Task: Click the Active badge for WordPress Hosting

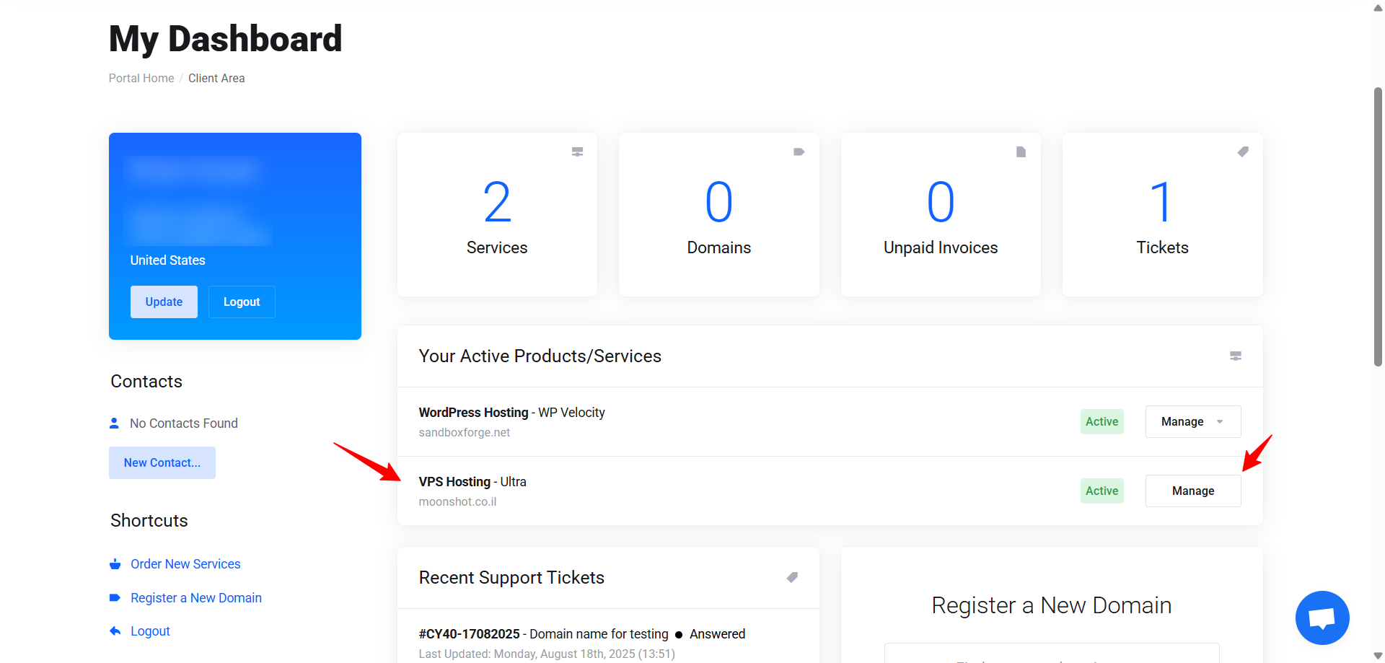Action: (1102, 421)
